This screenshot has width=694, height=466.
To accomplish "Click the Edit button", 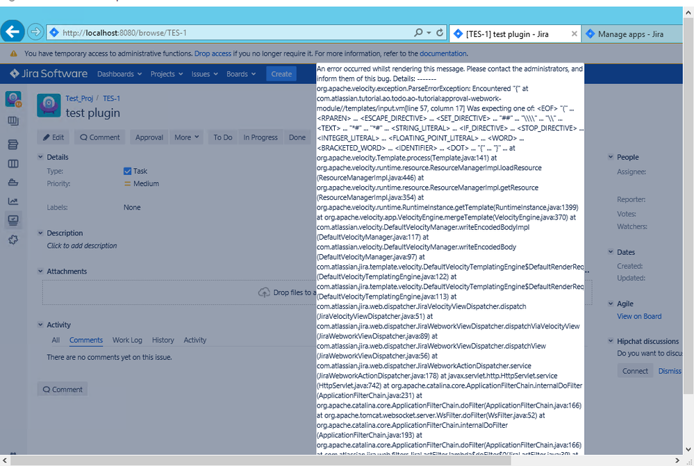I will point(53,138).
